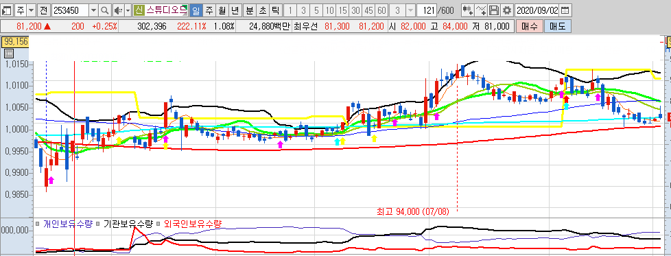Screen dimensions: 671x256
Task: Click the 24,880백만 trade value
Action: coord(269,27)
